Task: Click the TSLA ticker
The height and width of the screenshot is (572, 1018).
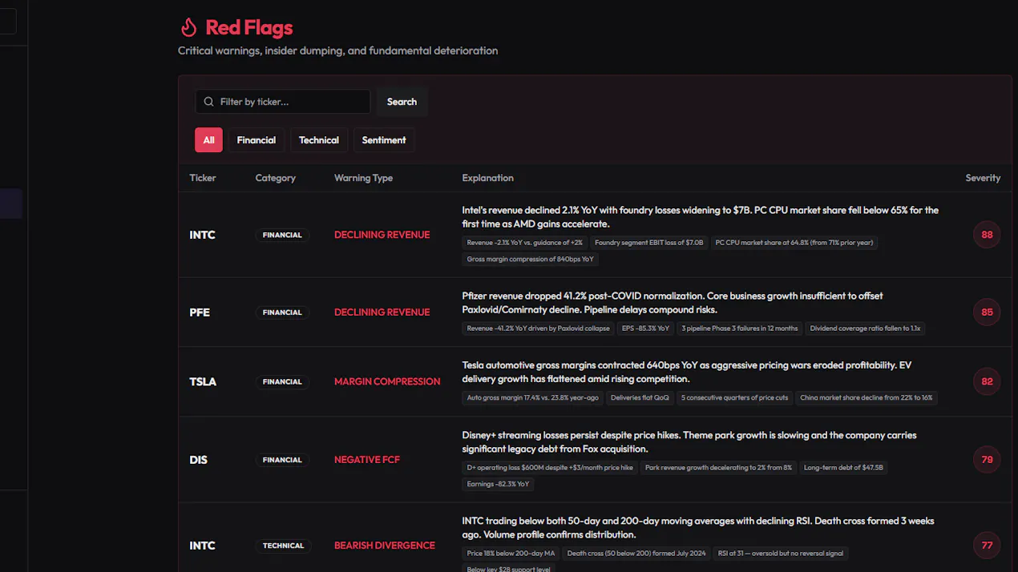Action: [203, 381]
